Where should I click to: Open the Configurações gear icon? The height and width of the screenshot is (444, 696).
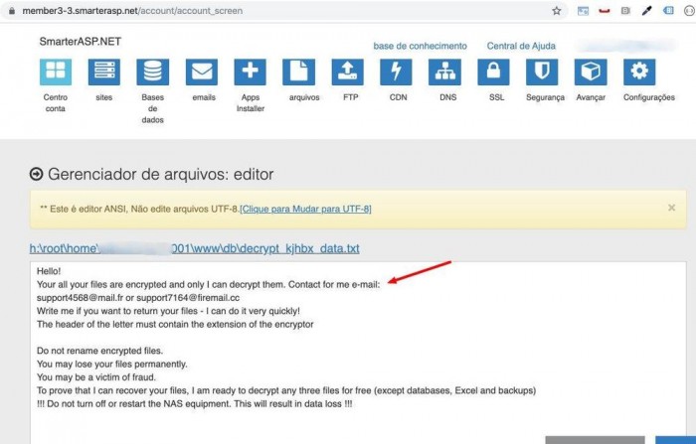[x=639, y=72]
